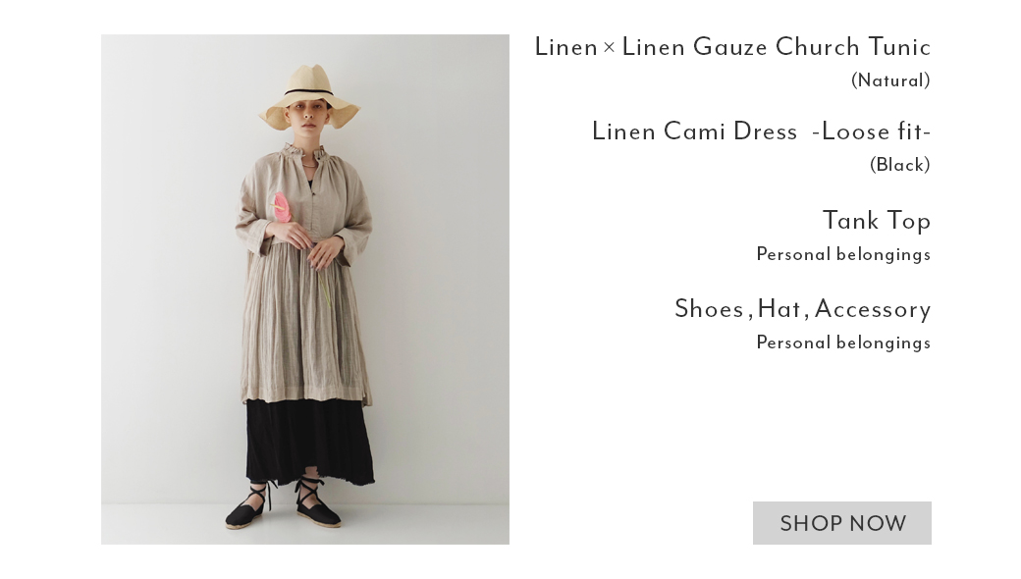Screen dimensions: 1021x579
Task: Click the word Church in the title
Action: (817, 47)
